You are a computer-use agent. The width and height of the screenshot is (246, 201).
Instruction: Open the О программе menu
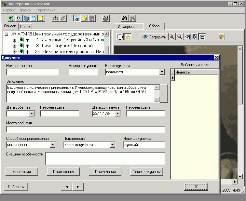[x=45, y=10]
